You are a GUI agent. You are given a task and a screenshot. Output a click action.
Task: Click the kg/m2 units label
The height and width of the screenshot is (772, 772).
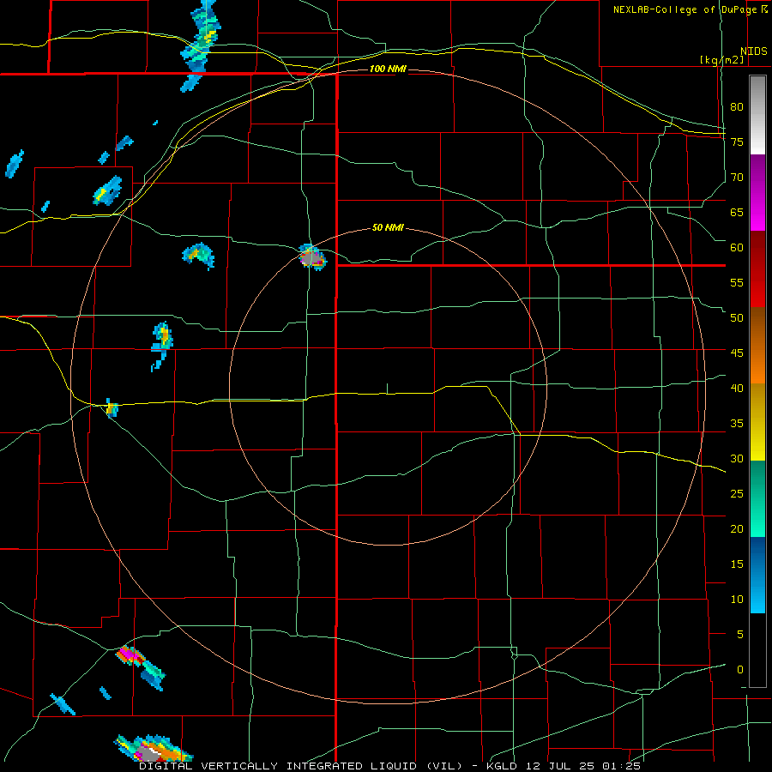(721, 60)
